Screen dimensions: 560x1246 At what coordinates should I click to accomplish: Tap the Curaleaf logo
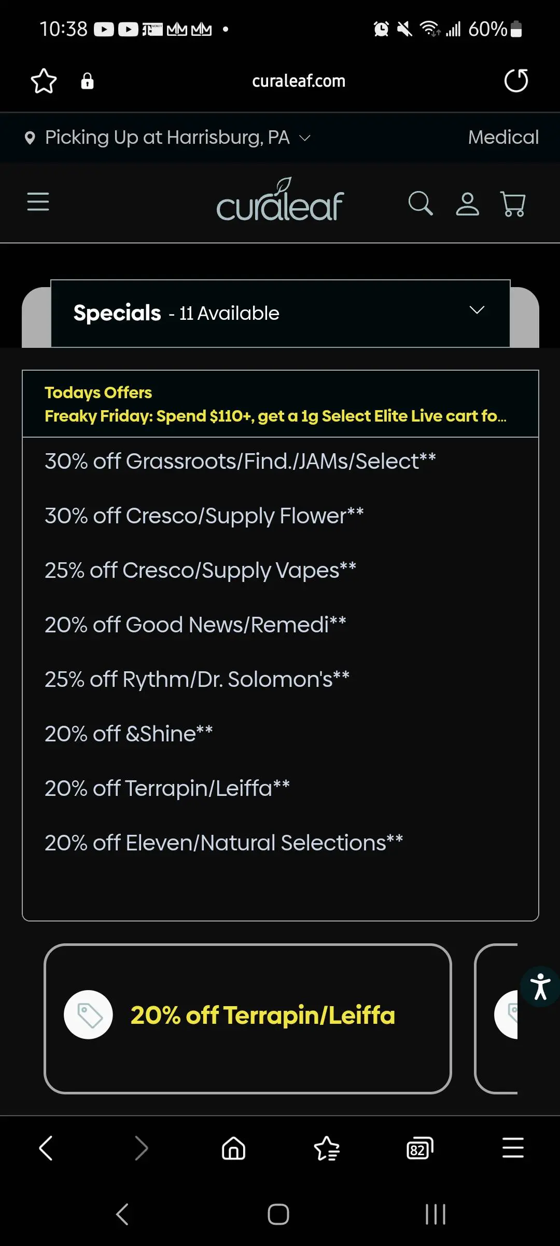coord(280,200)
